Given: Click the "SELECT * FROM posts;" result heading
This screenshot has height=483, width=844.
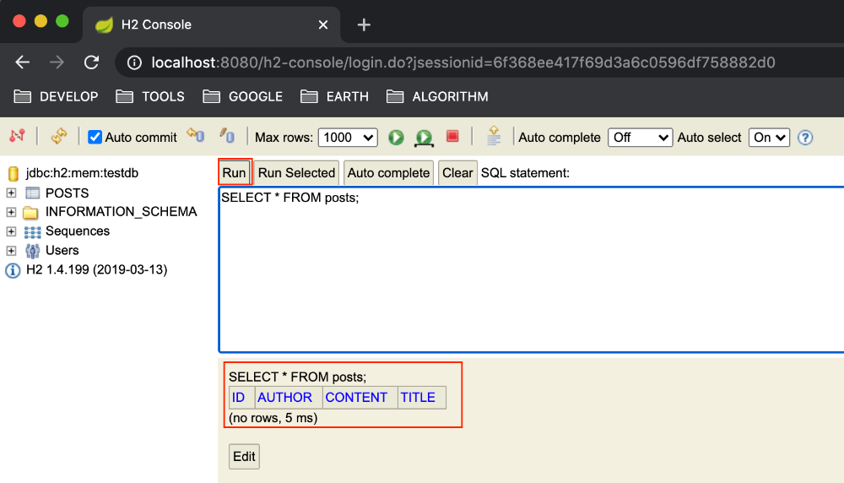Looking at the screenshot, I should click(x=297, y=377).
